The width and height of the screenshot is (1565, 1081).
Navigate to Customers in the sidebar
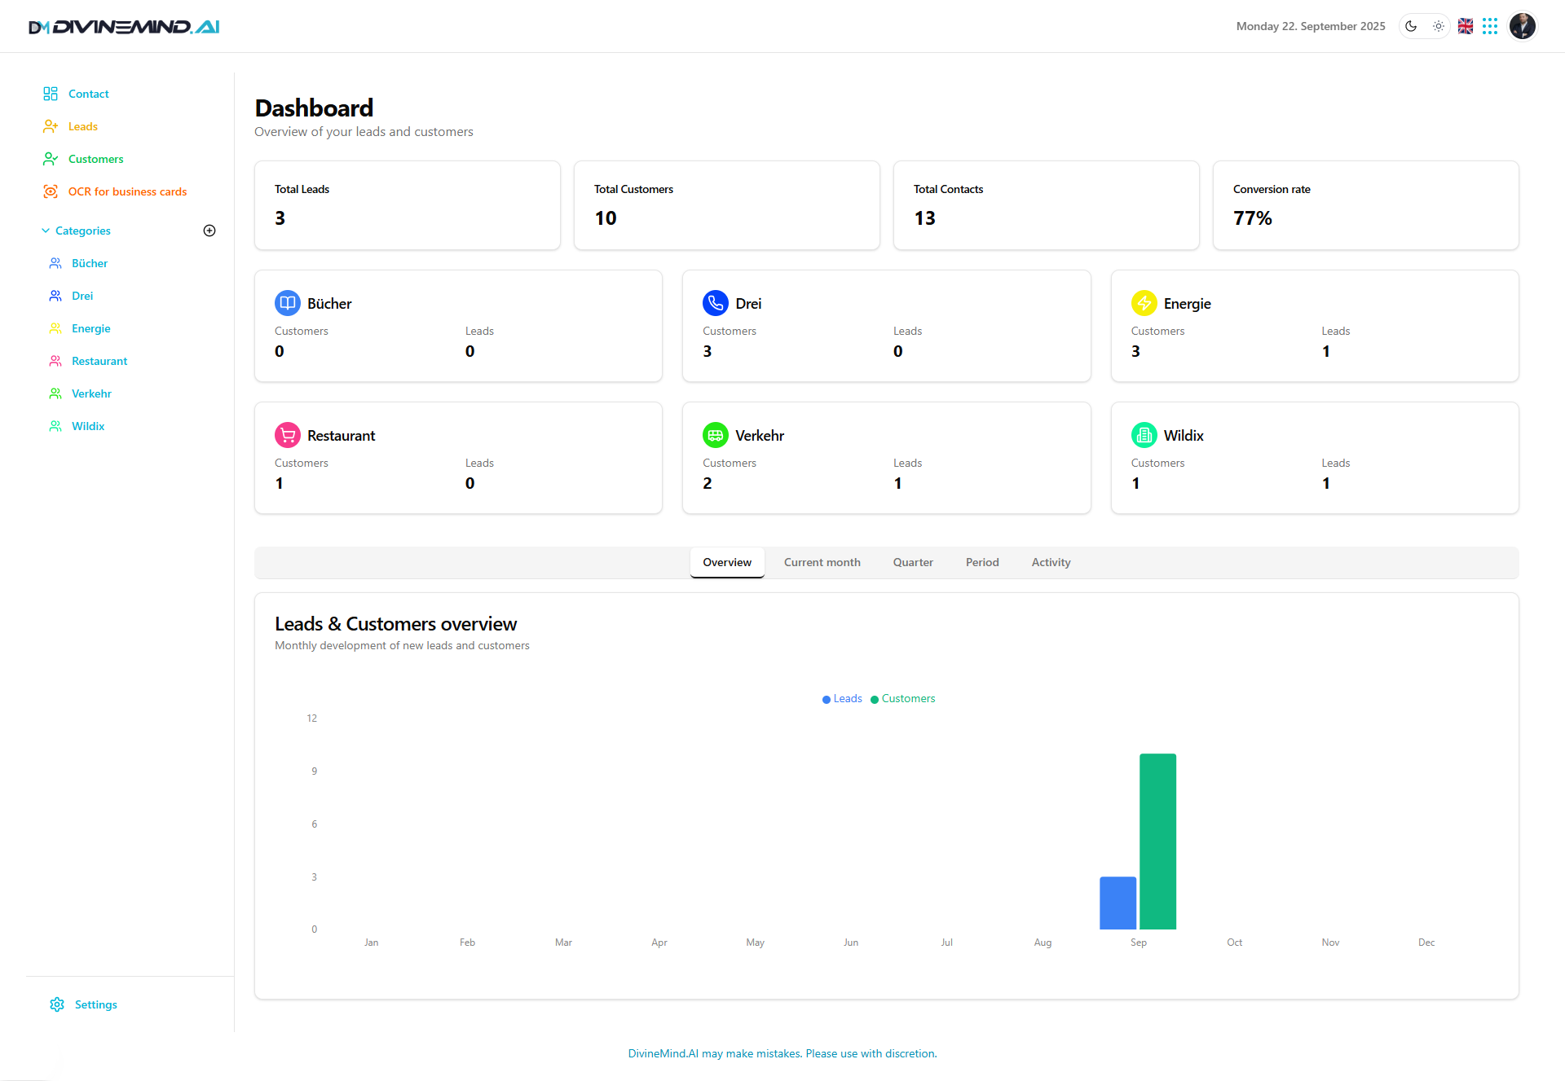(96, 159)
